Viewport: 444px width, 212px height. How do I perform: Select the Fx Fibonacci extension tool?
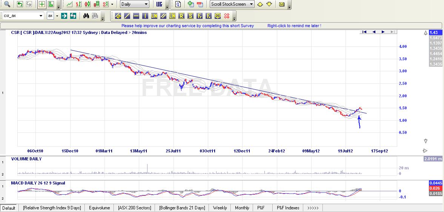click(209, 16)
